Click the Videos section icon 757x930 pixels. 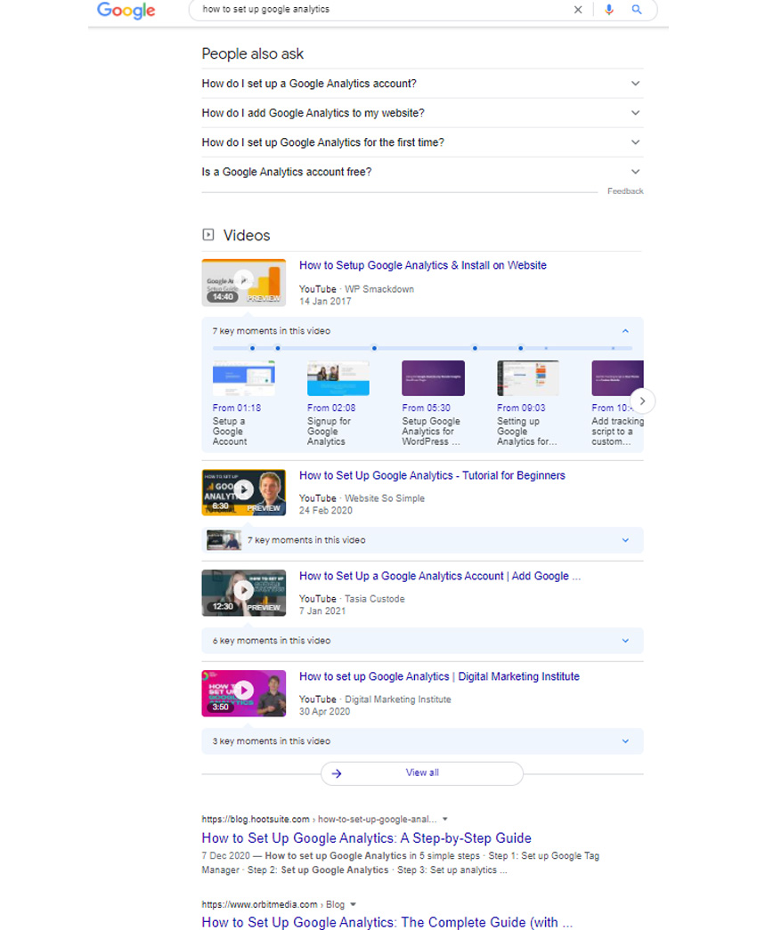207,235
